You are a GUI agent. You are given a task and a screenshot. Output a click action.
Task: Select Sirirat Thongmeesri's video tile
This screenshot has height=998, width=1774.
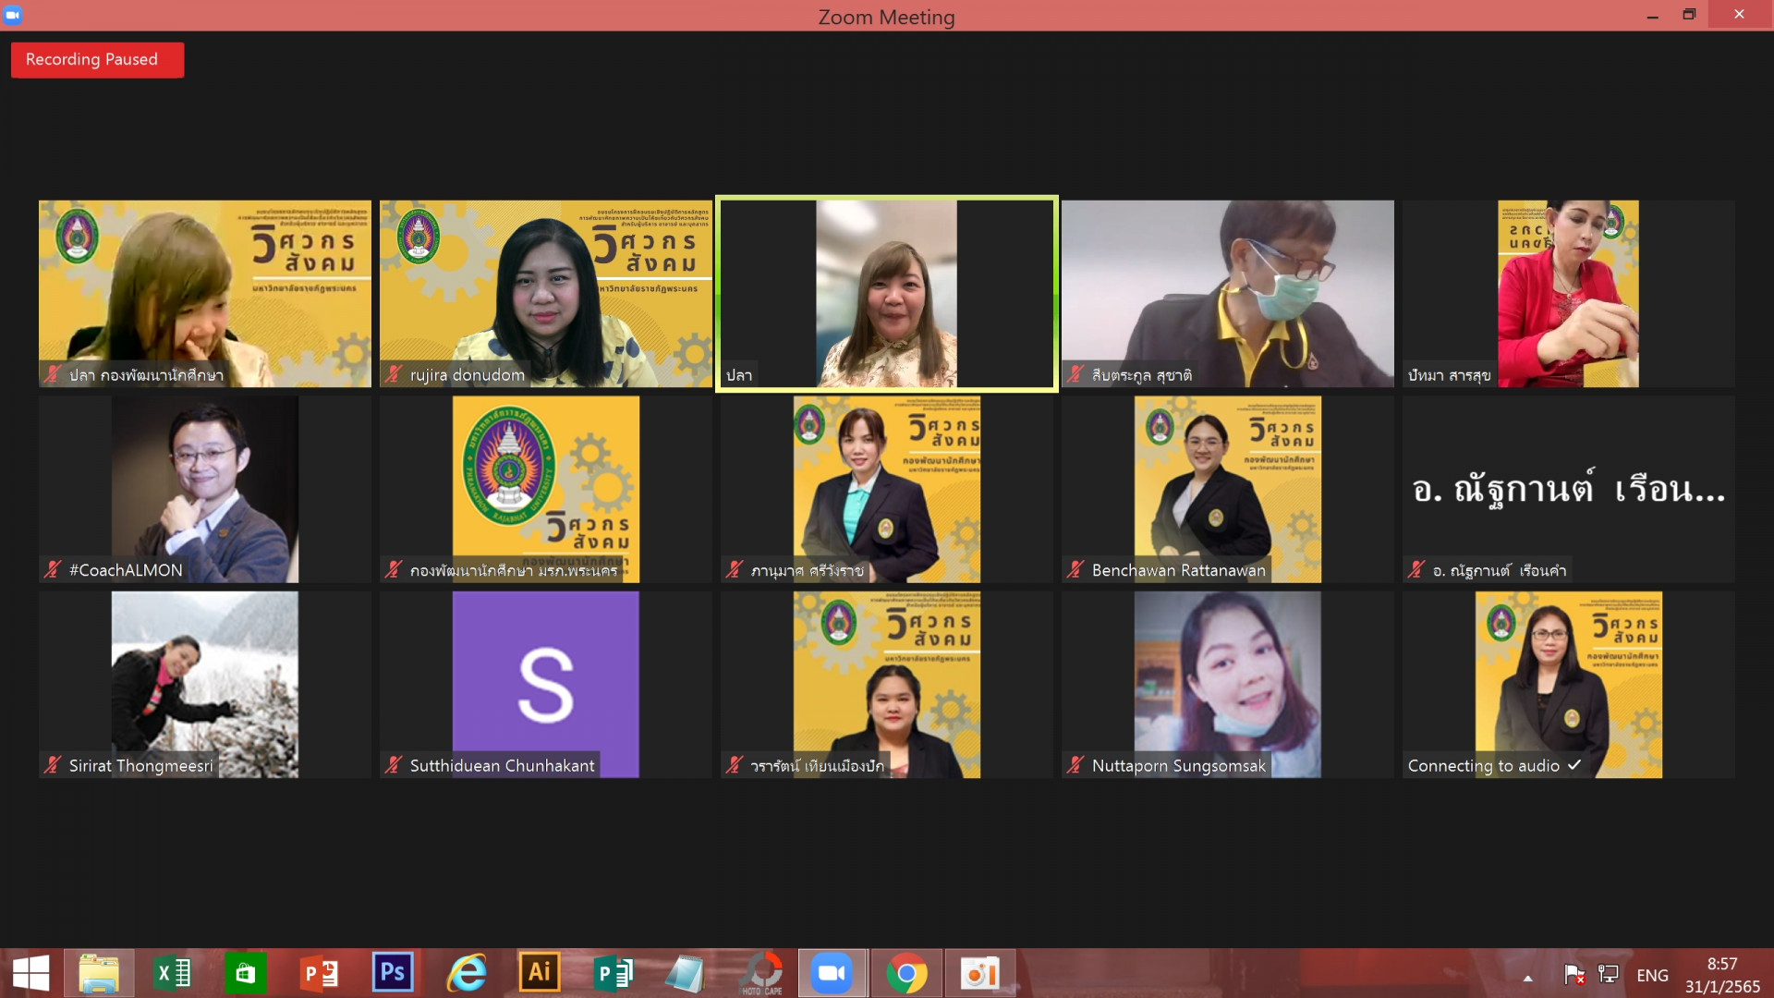click(x=205, y=685)
